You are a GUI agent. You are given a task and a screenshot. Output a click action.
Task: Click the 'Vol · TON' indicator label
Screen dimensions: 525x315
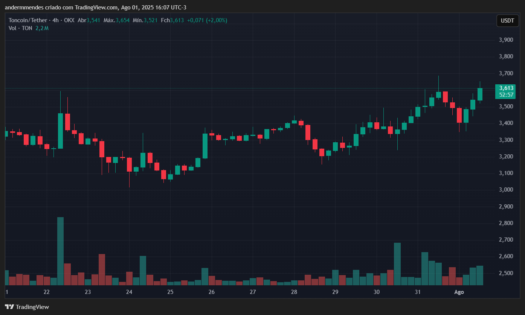click(20, 28)
